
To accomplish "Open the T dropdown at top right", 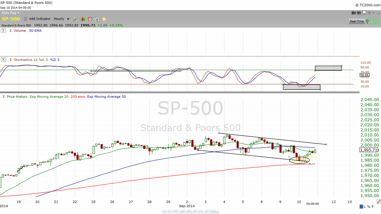I will click(x=359, y=13).
